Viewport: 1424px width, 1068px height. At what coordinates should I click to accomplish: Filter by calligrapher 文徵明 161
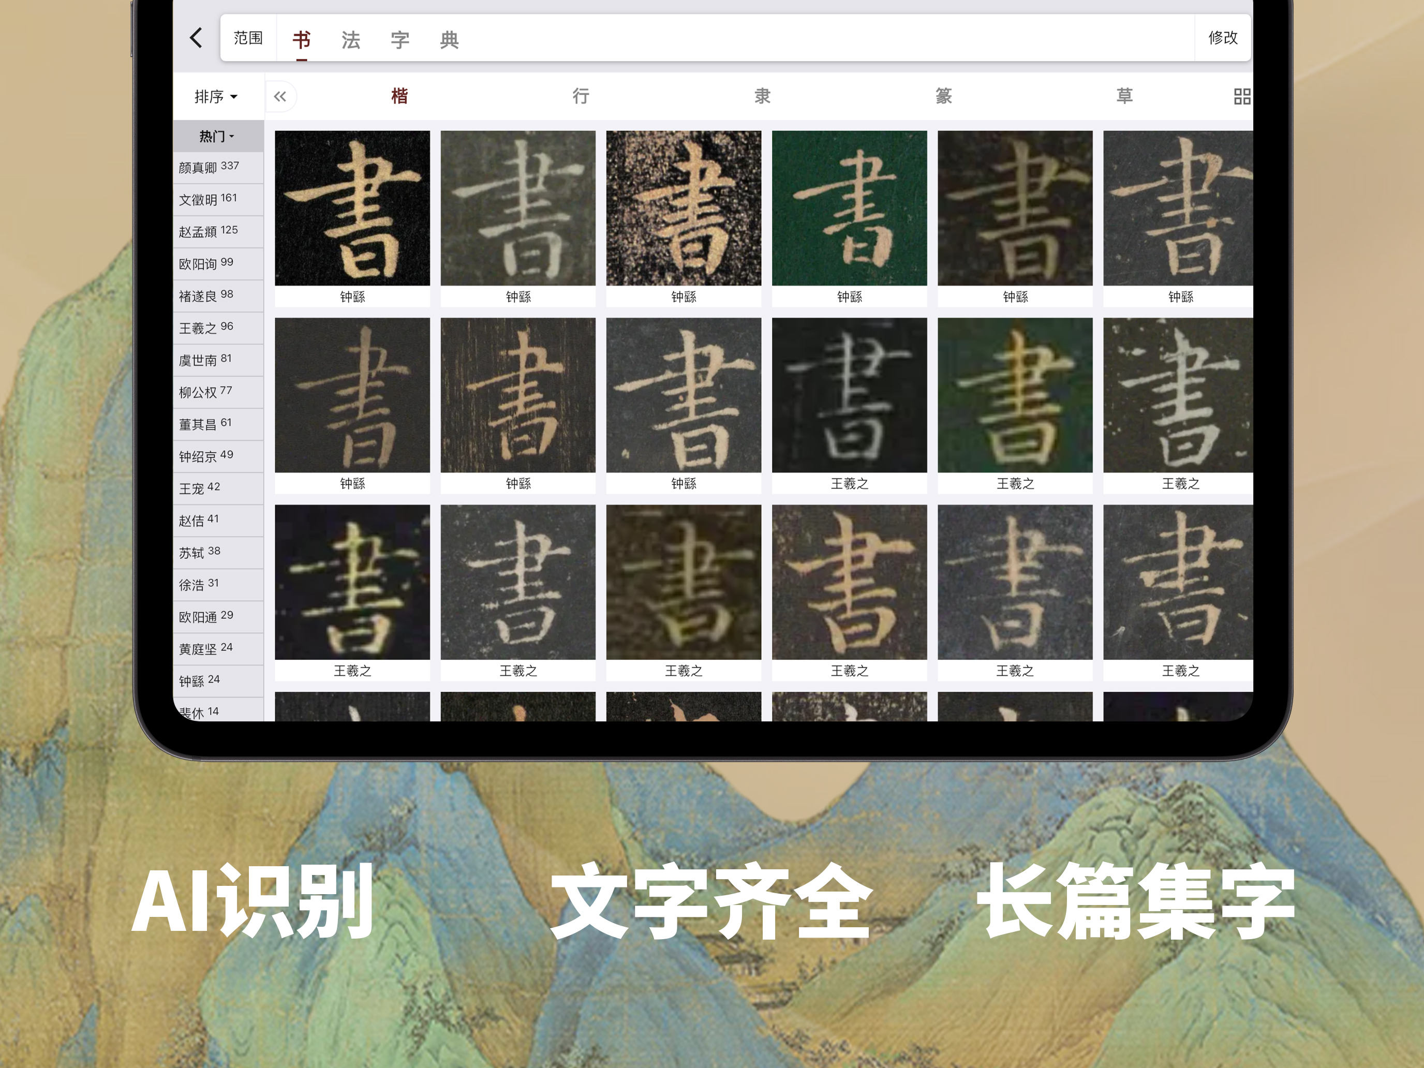tap(218, 200)
